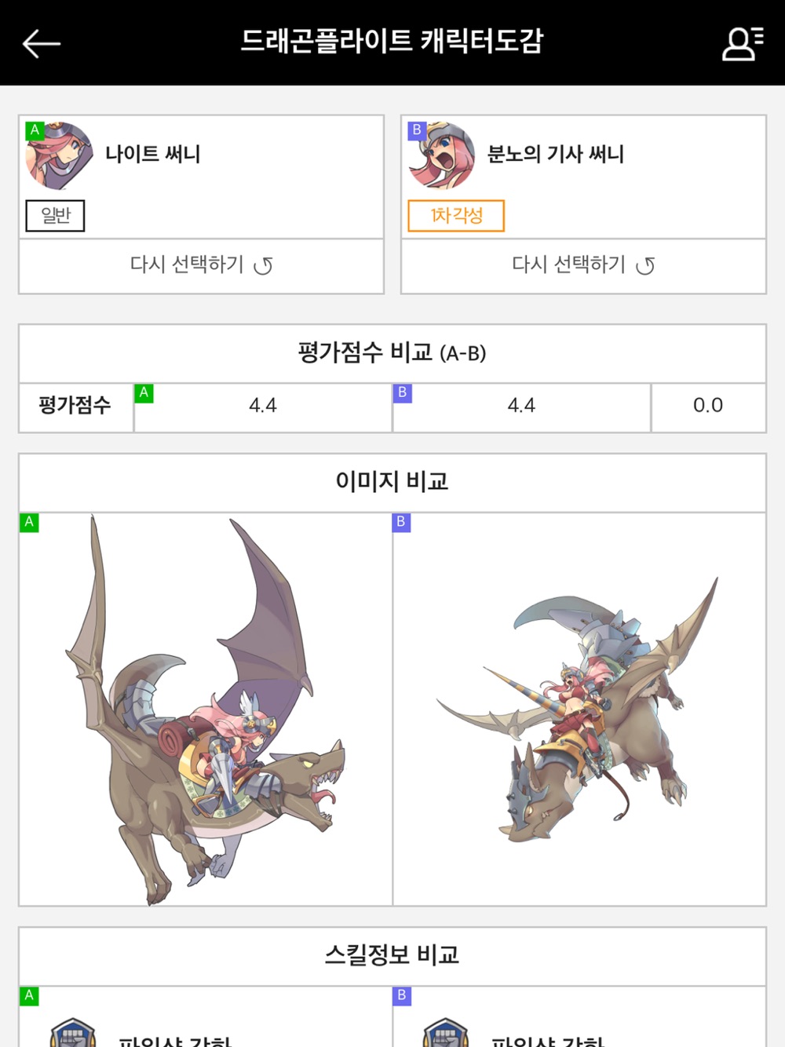This screenshot has height=1047, width=785.
Task: Select the 1차각성 awakening tag
Action: [456, 216]
